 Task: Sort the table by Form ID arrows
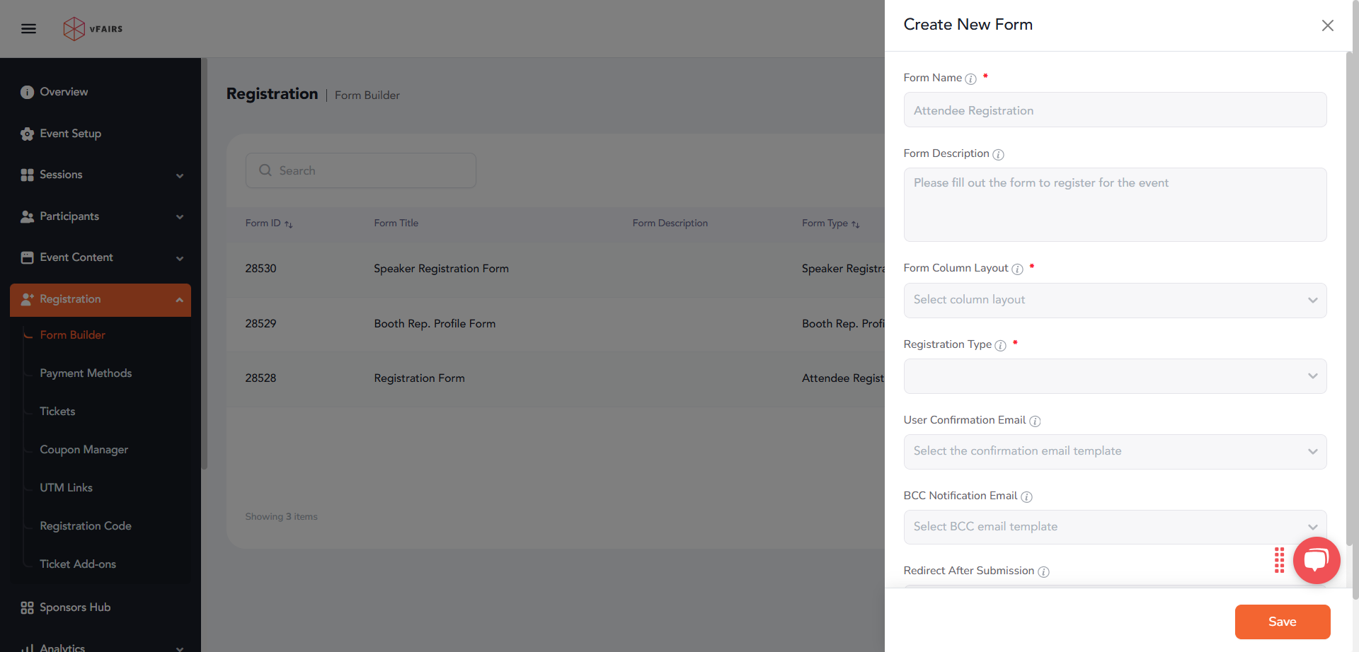(288, 223)
